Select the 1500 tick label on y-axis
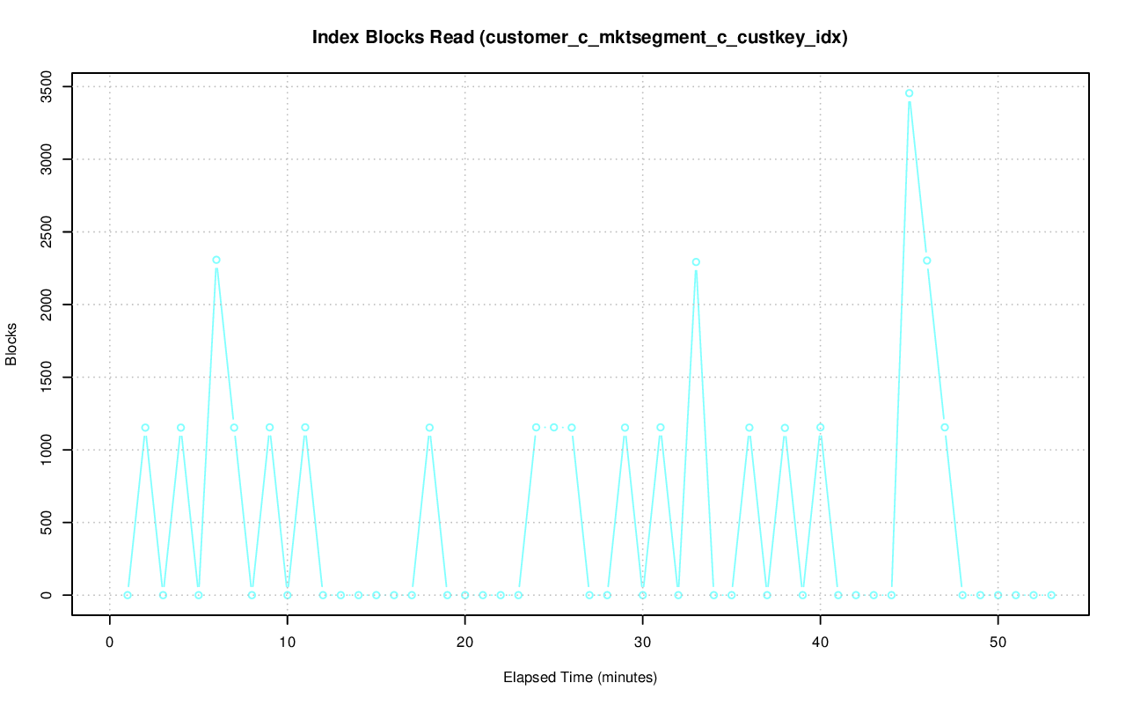This screenshot has height=705, width=1126. [47, 377]
